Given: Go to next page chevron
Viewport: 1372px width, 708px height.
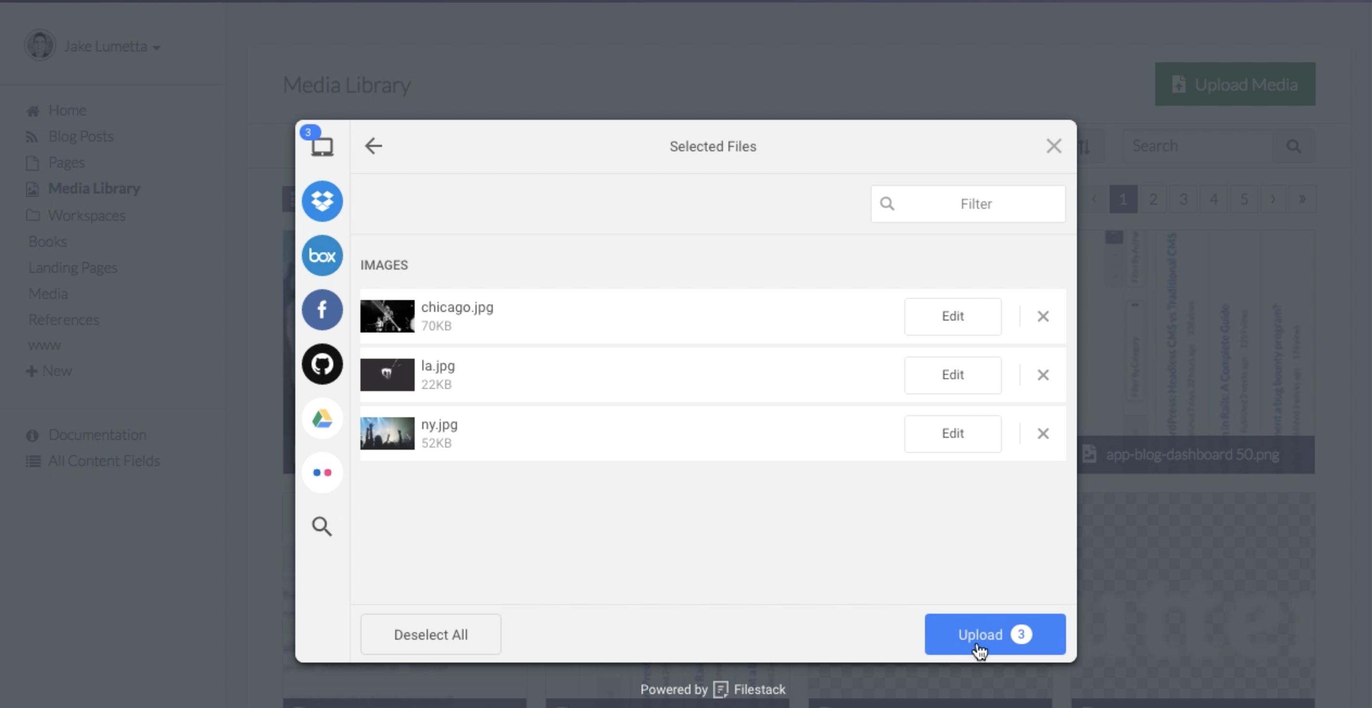Looking at the screenshot, I should (x=1273, y=199).
